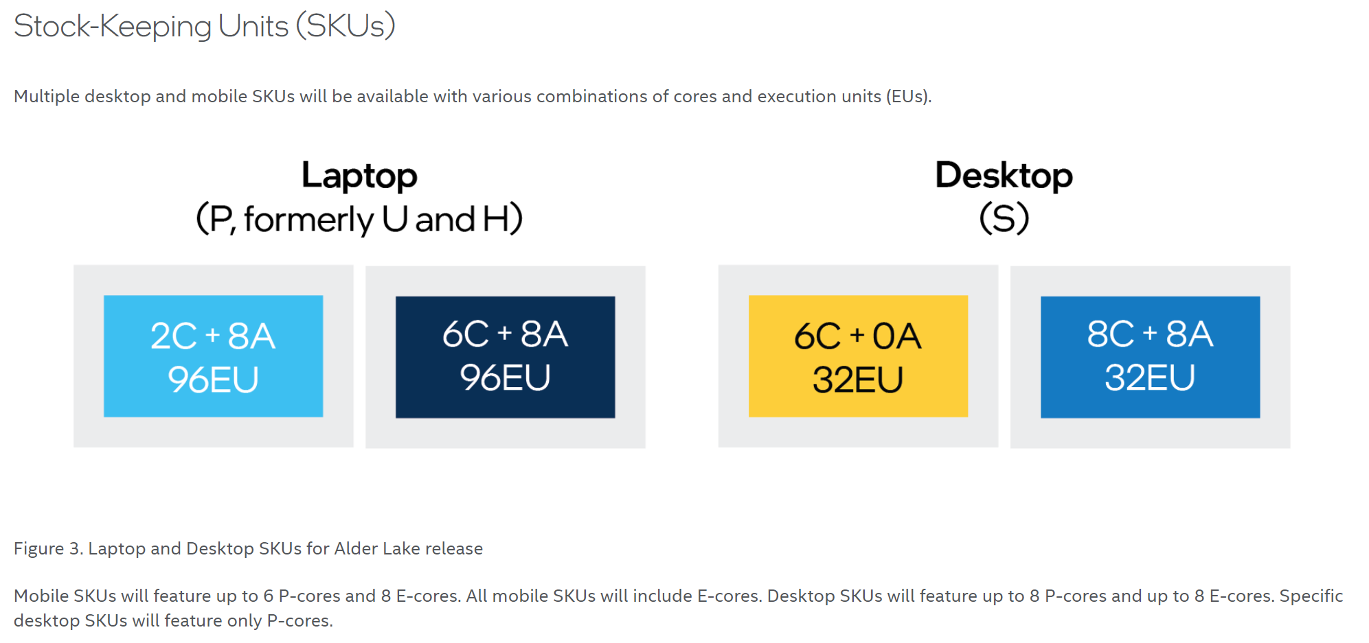Click "32EU" in the blue desktop box
This screenshot has width=1369, height=643.
1150,378
